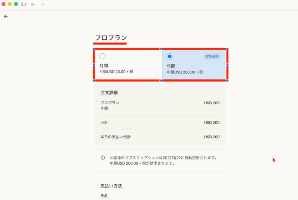
Task: Toggle the sidebar icon in the title bar
Action: click(23, 4)
